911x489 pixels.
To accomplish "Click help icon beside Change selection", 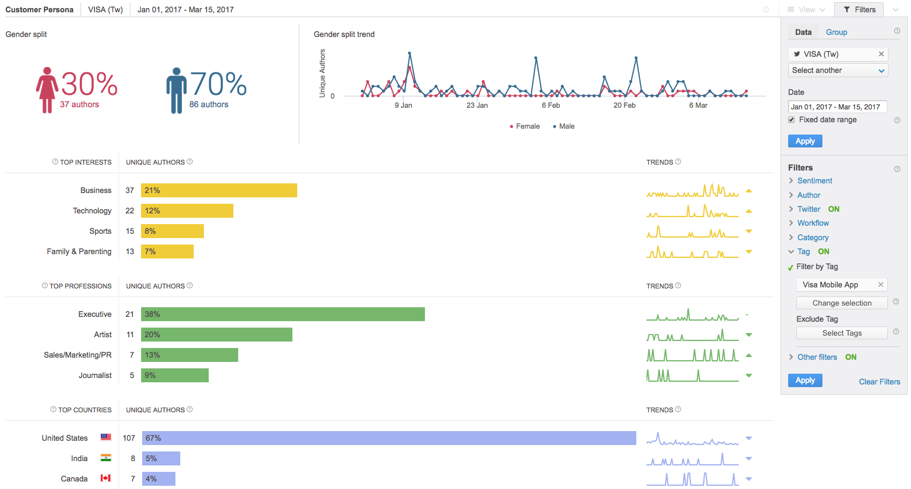I will (896, 302).
